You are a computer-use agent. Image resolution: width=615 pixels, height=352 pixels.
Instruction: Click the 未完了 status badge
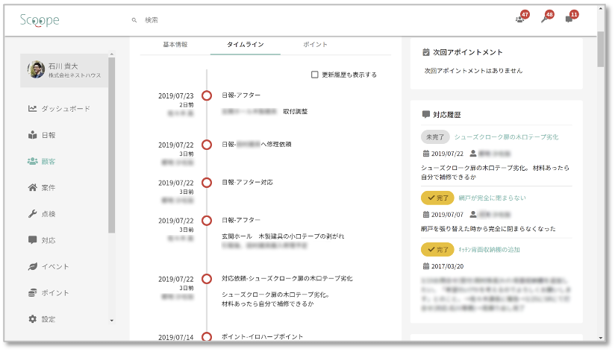pos(435,136)
